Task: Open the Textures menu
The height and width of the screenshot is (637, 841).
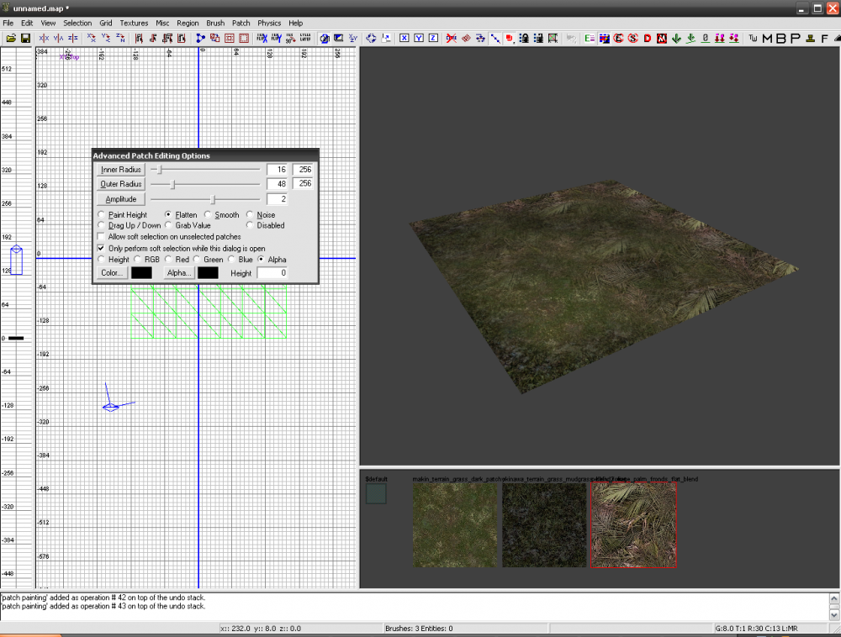Action: click(x=134, y=23)
